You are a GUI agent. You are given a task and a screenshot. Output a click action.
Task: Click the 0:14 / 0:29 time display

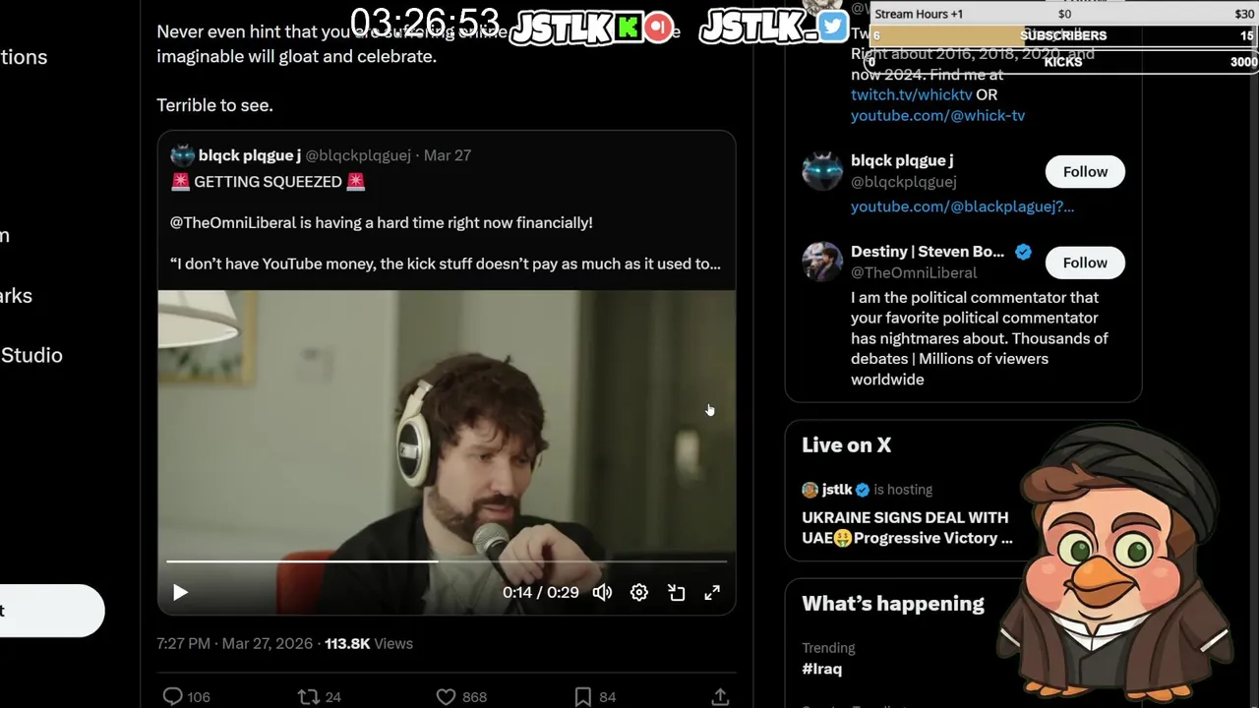(540, 592)
